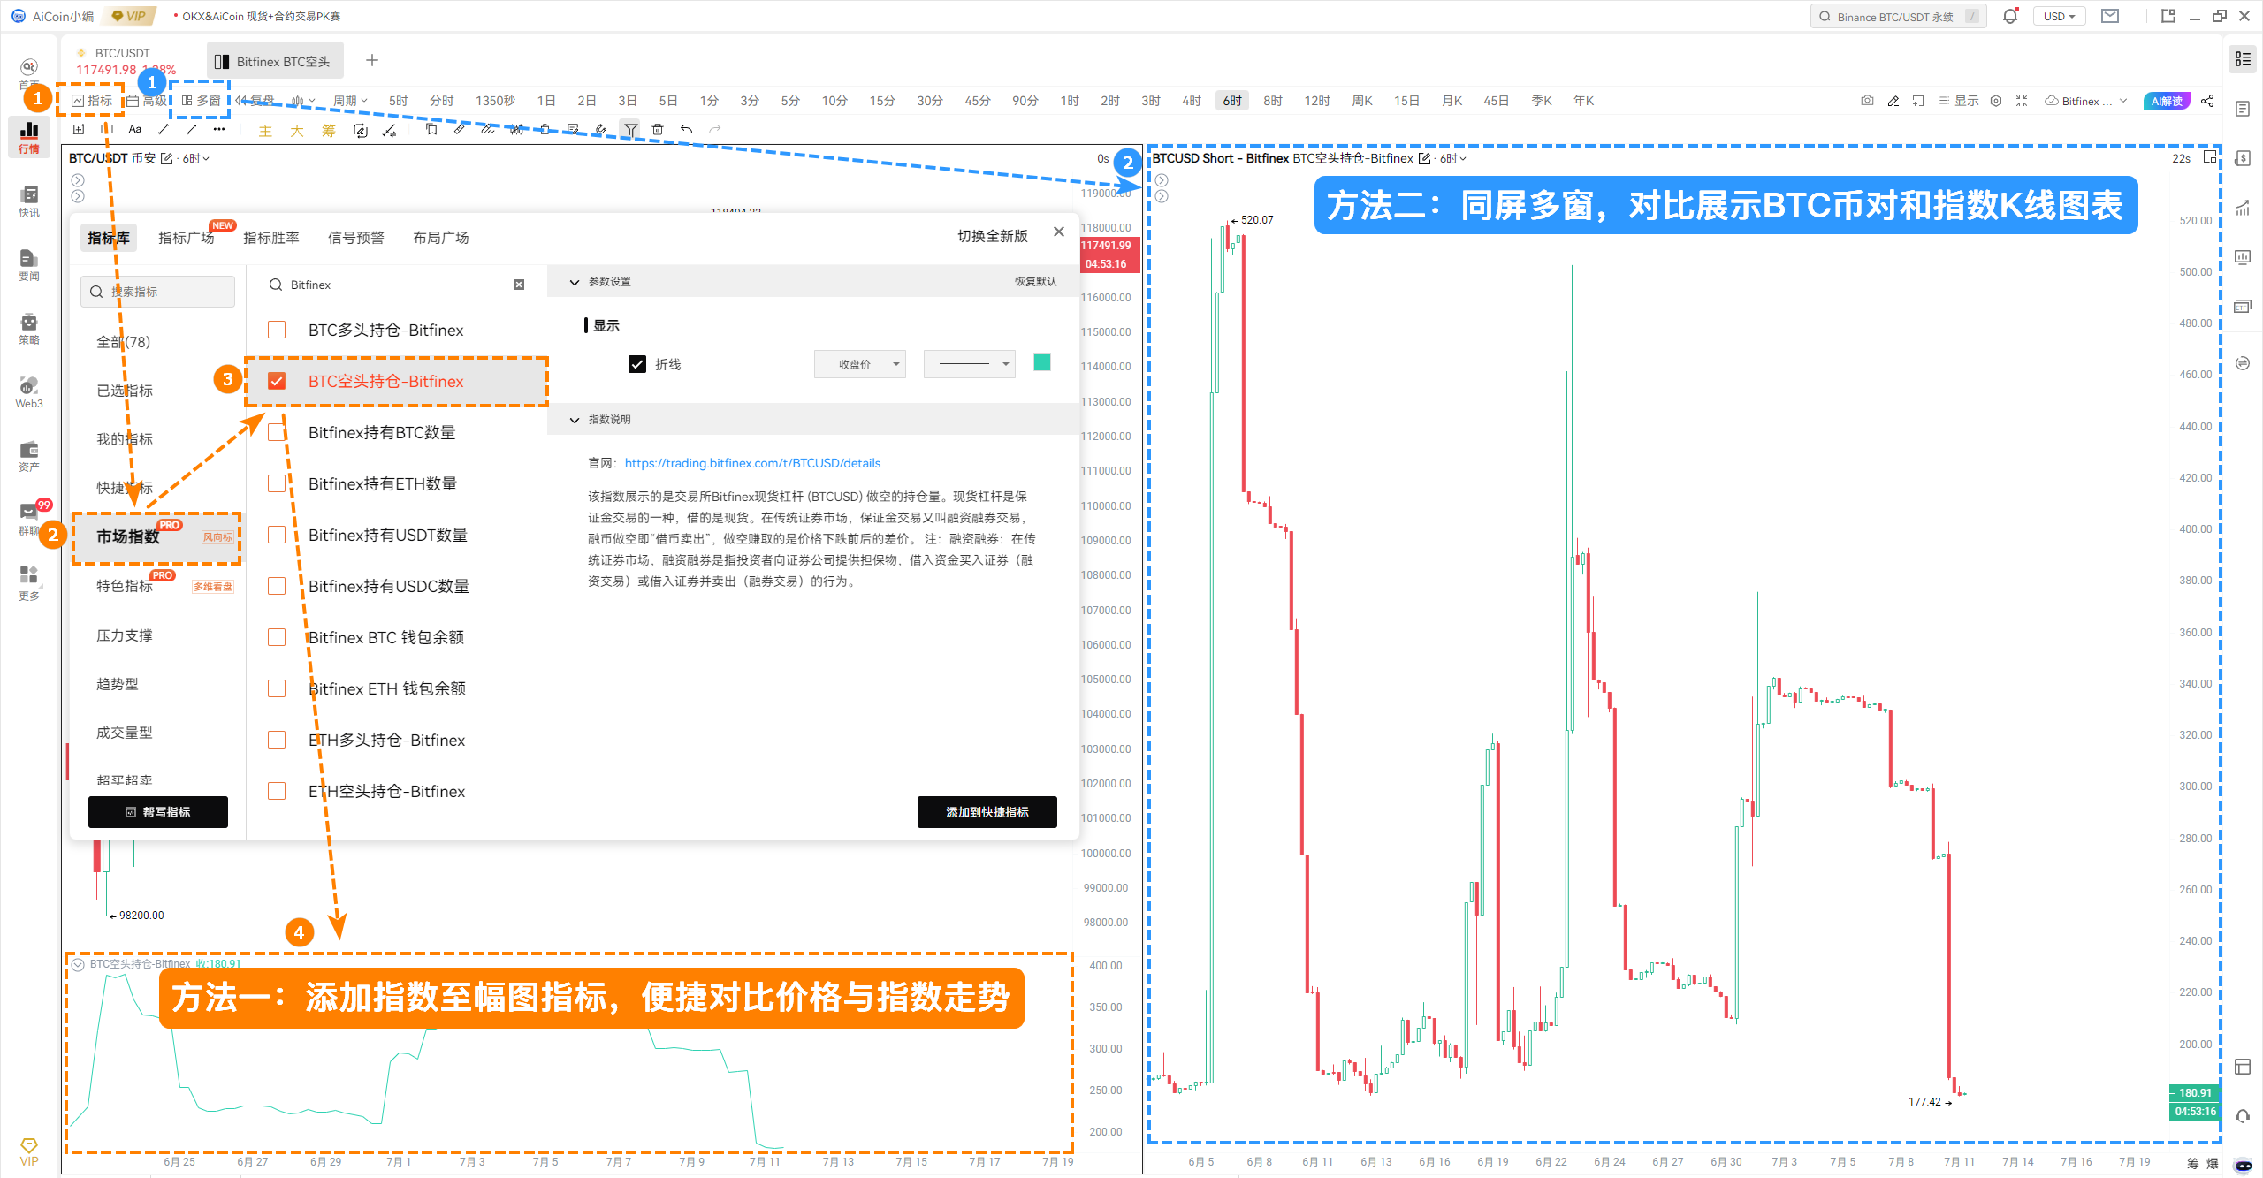Select the 市场指数 category

(156, 536)
